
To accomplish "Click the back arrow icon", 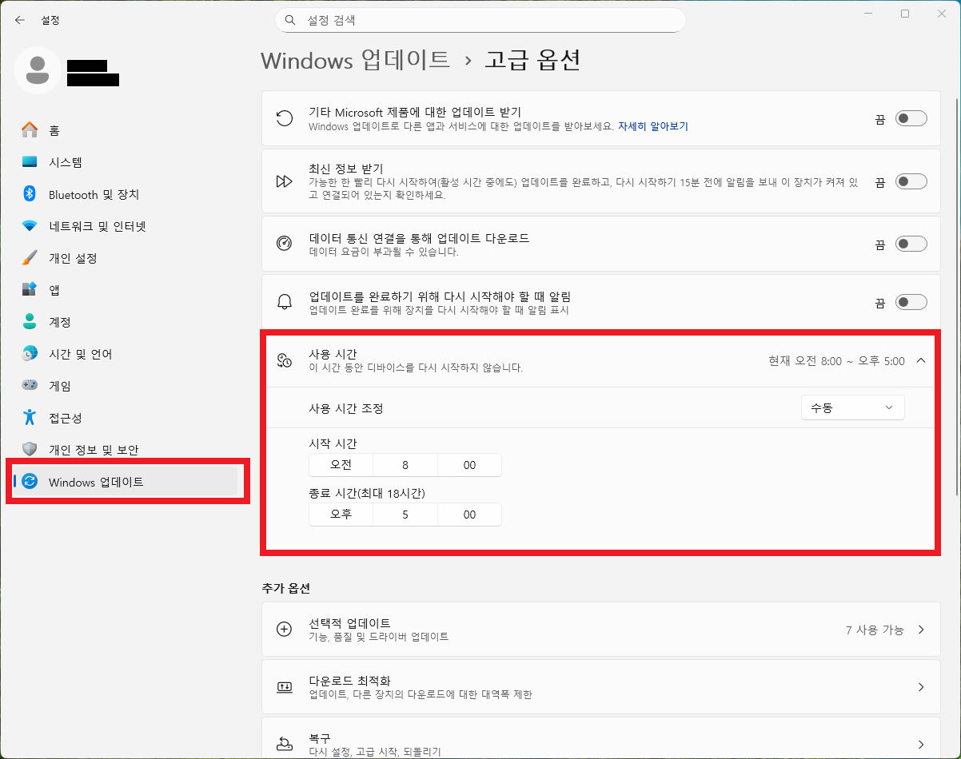I will (19, 20).
